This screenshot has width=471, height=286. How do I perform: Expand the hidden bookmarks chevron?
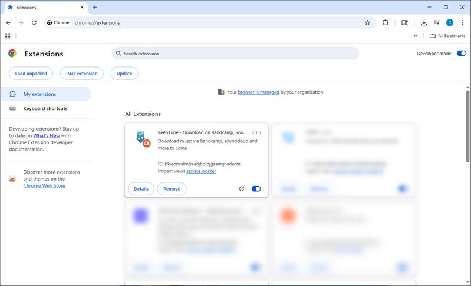coord(416,36)
